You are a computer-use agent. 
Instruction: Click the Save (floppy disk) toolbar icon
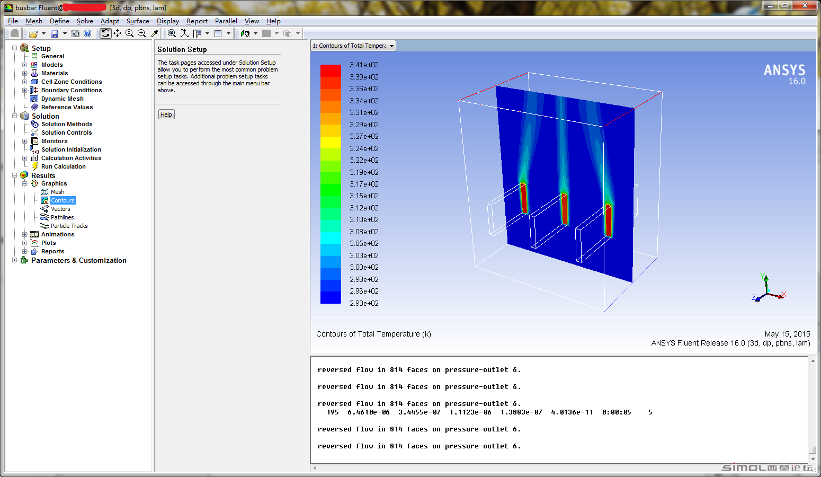click(55, 33)
